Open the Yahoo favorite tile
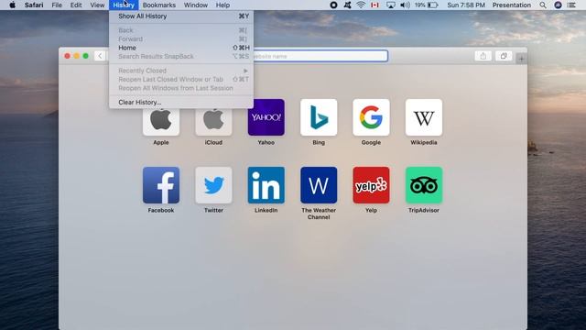The height and width of the screenshot is (330, 586). [x=266, y=117]
